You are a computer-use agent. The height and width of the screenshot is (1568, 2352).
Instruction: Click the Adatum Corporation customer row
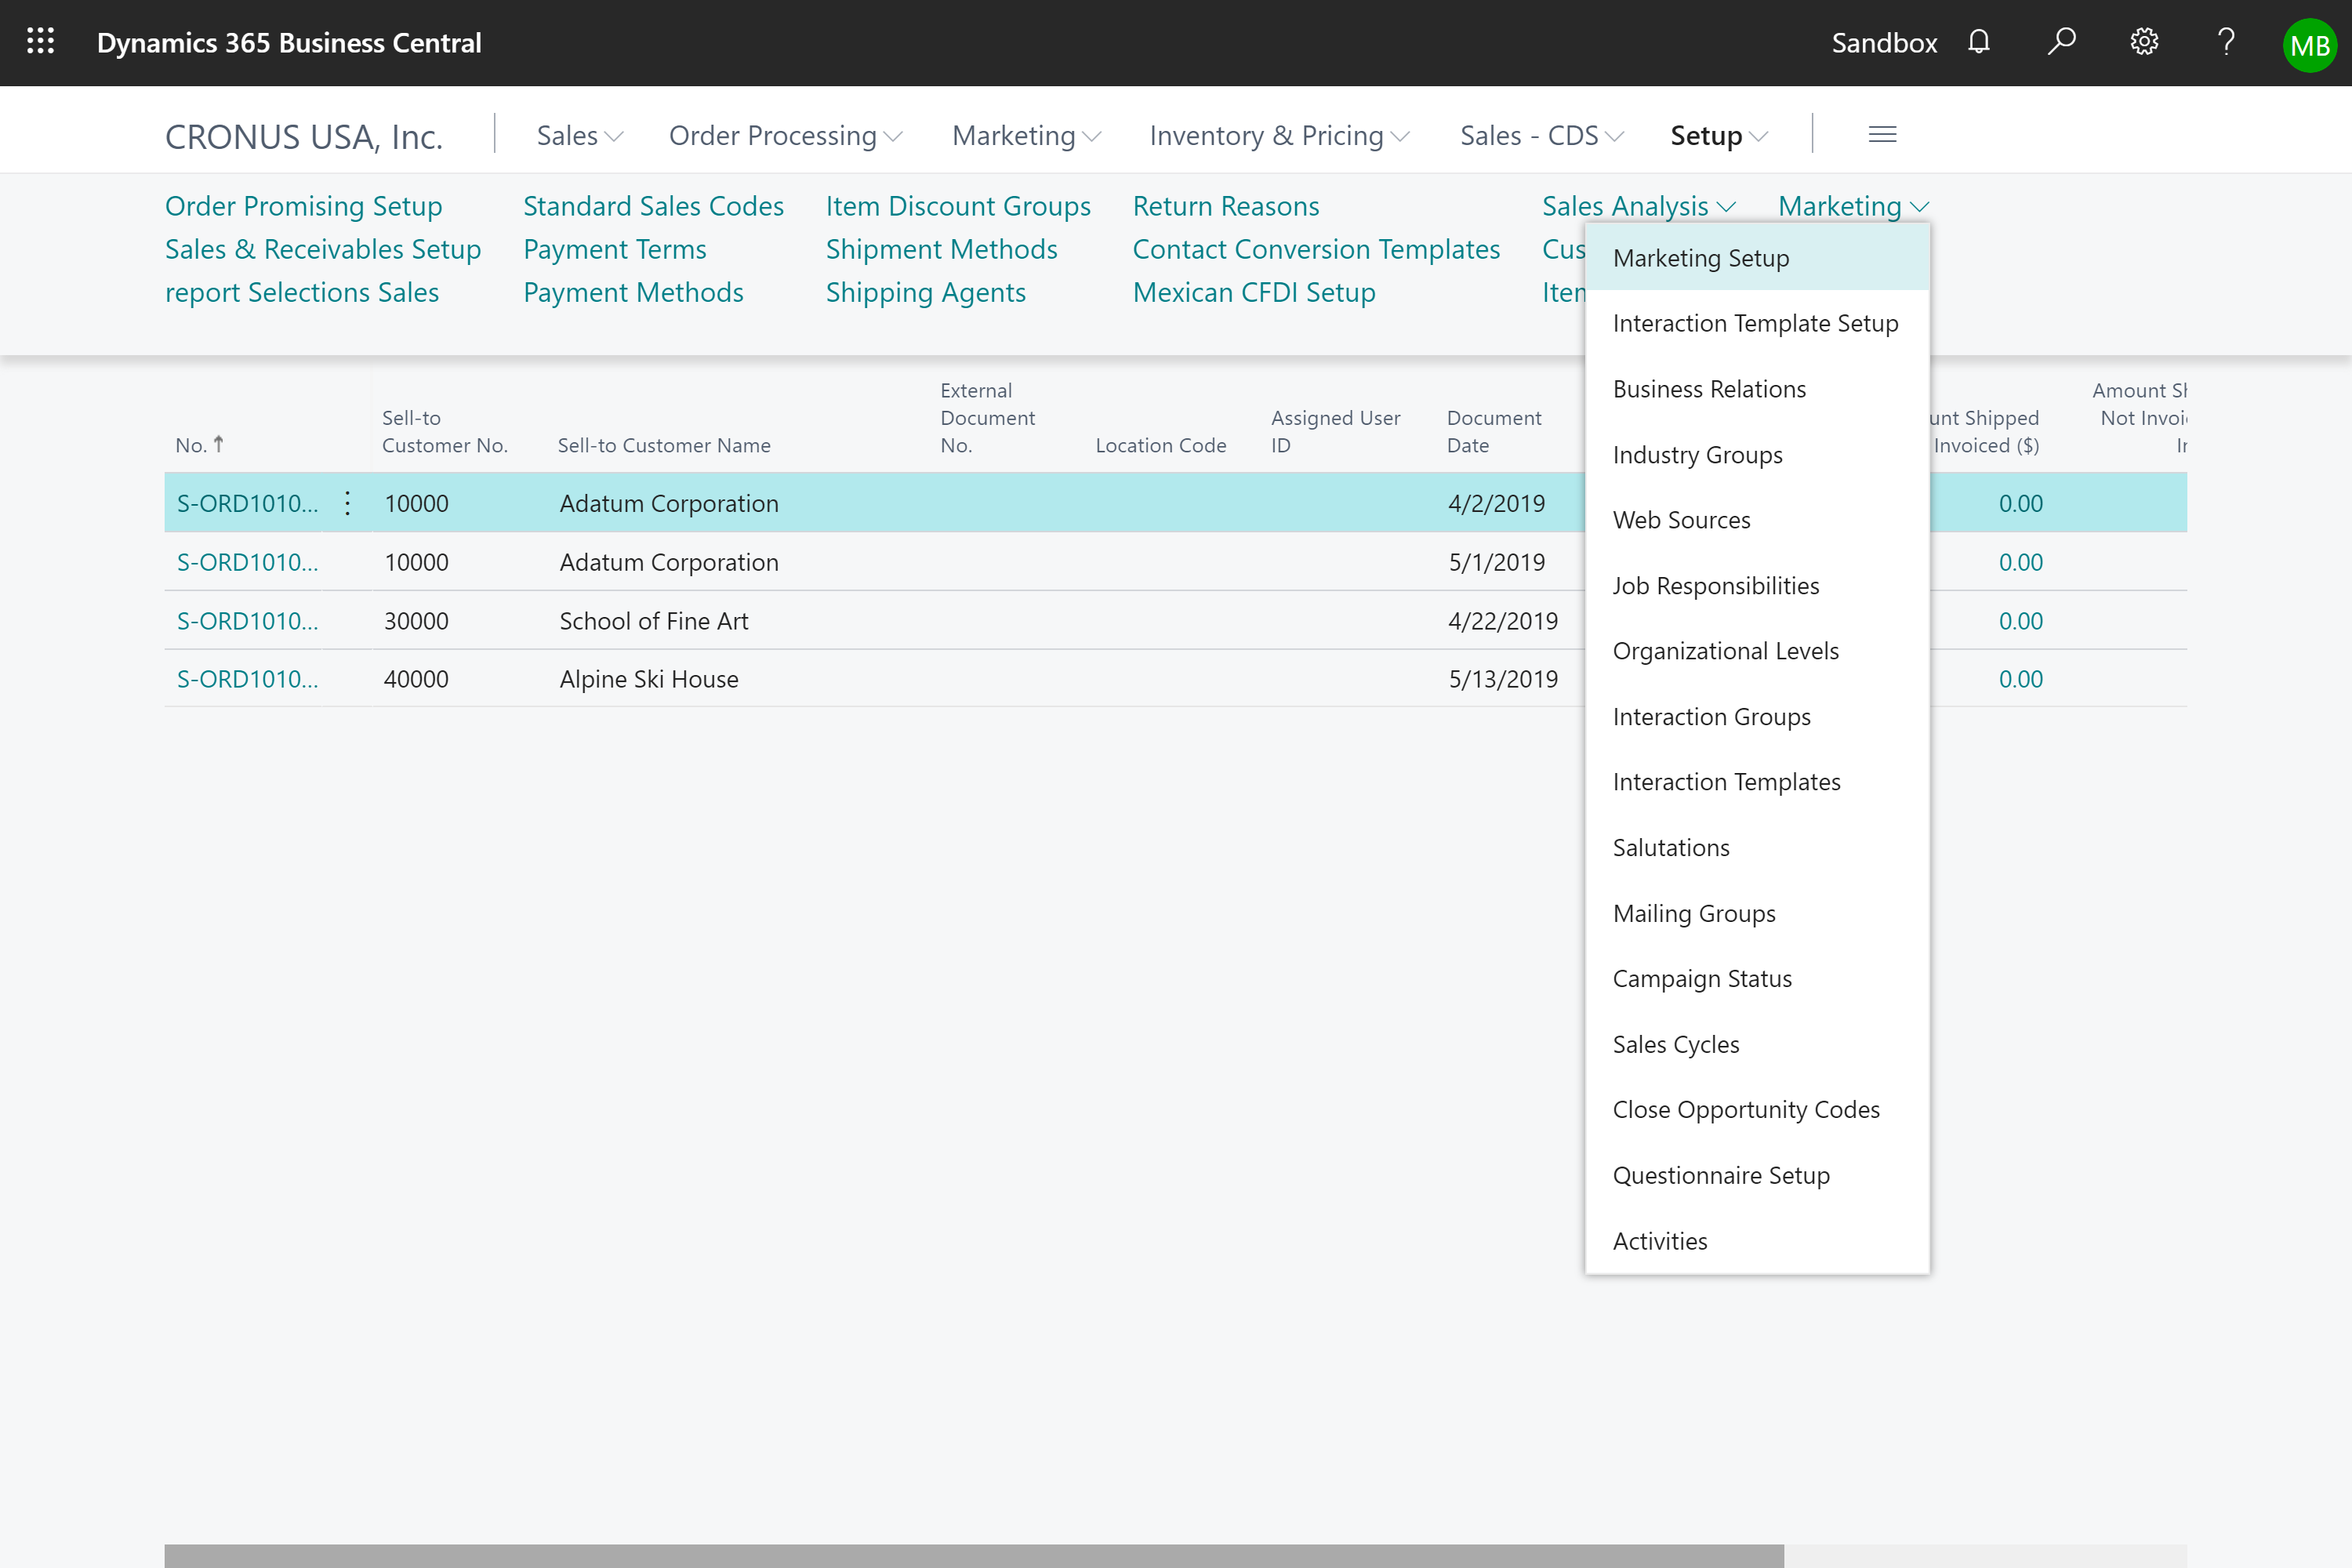tap(669, 503)
